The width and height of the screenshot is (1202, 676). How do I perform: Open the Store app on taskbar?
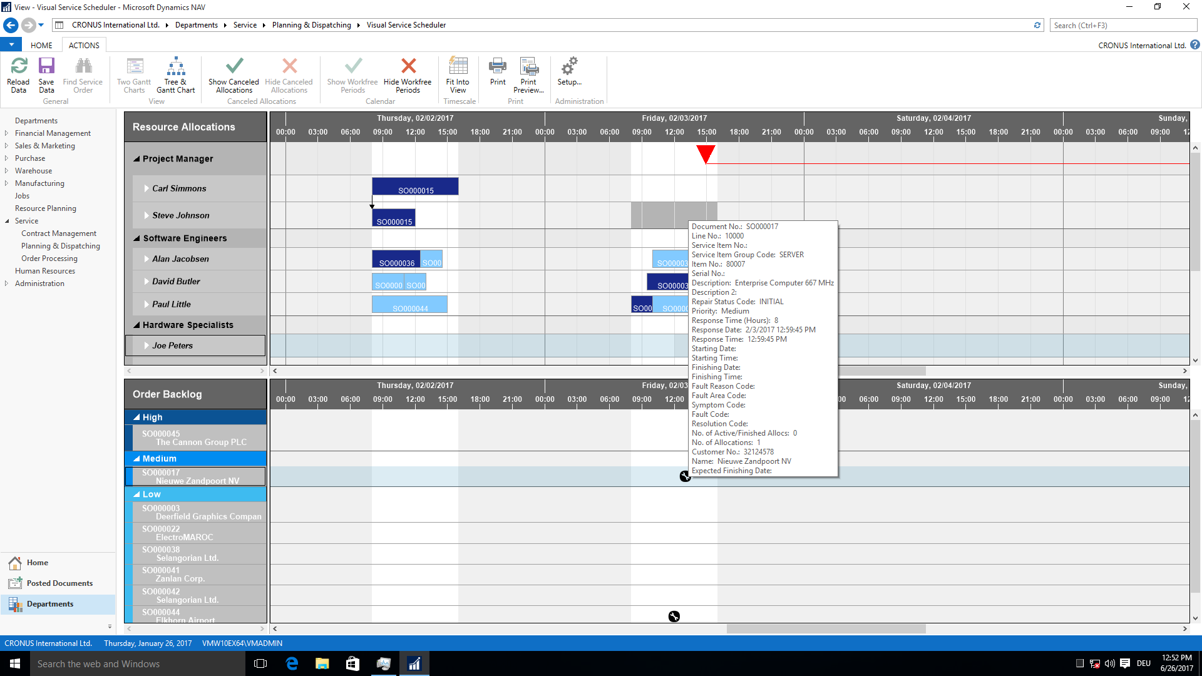[x=352, y=663]
